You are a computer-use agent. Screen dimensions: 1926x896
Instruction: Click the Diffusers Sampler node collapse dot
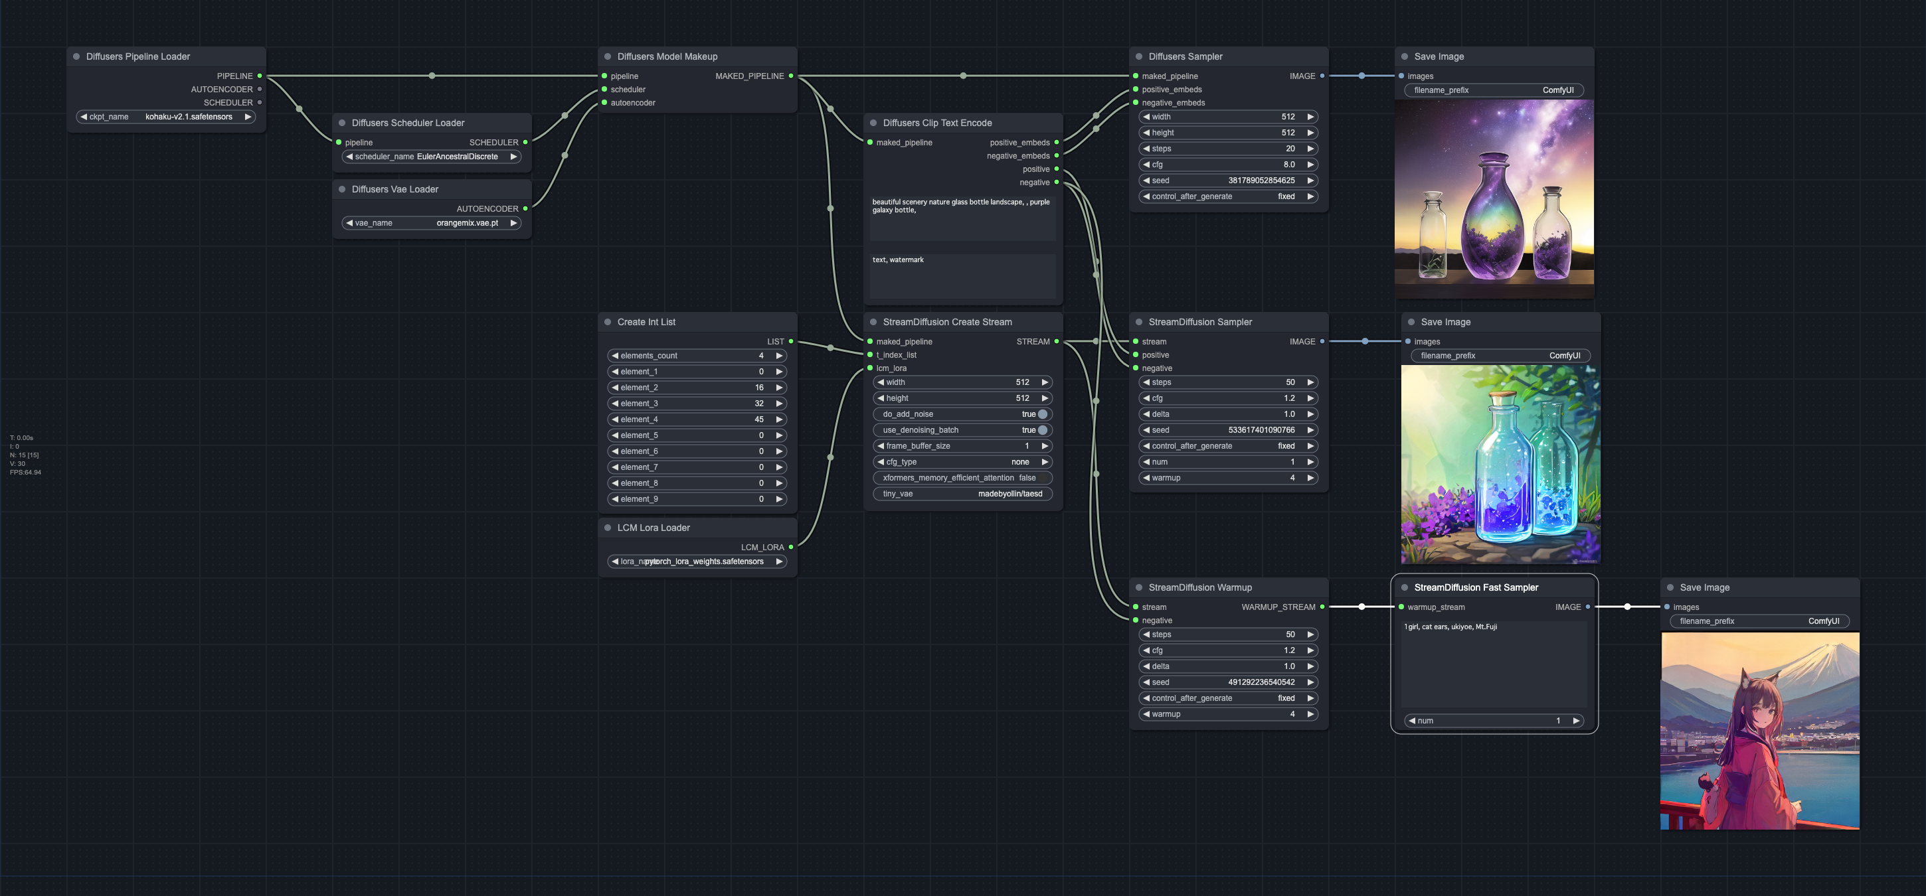tap(1139, 57)
